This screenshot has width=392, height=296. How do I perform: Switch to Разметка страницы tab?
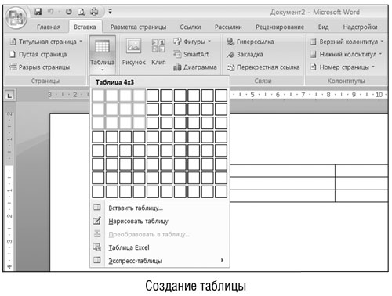tap(138, 27)
